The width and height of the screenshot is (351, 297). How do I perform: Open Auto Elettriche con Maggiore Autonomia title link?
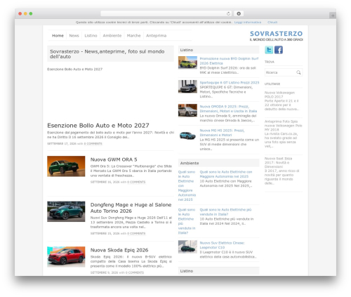click(226, 174)
